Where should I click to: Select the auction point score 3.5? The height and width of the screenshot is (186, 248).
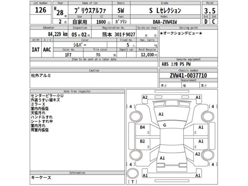[210, 11]
